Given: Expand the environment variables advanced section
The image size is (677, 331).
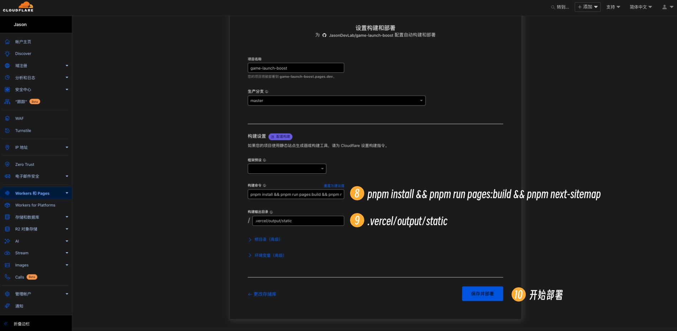Looking at the screenshot, I should point(266,255).
